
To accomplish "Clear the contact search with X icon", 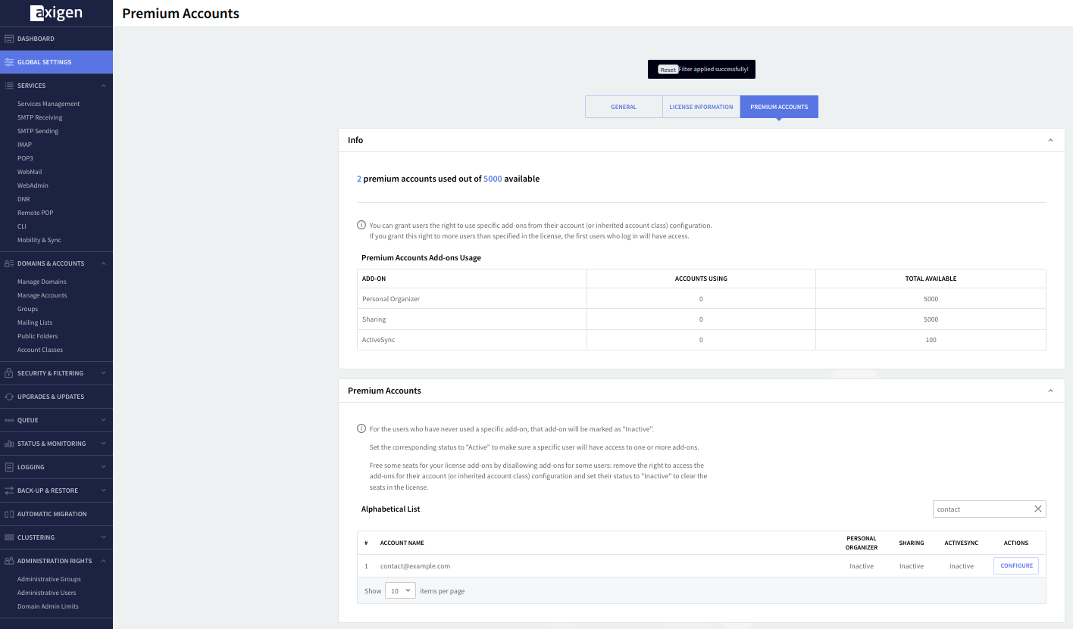I will point(1038,509).
